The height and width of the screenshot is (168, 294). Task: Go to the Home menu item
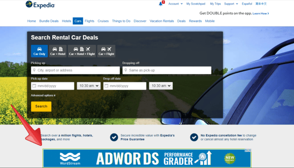pos(32,21)
